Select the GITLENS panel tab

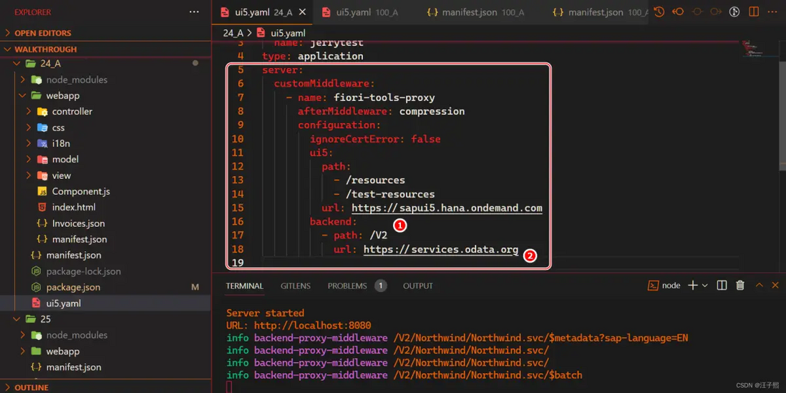(295, 286)
